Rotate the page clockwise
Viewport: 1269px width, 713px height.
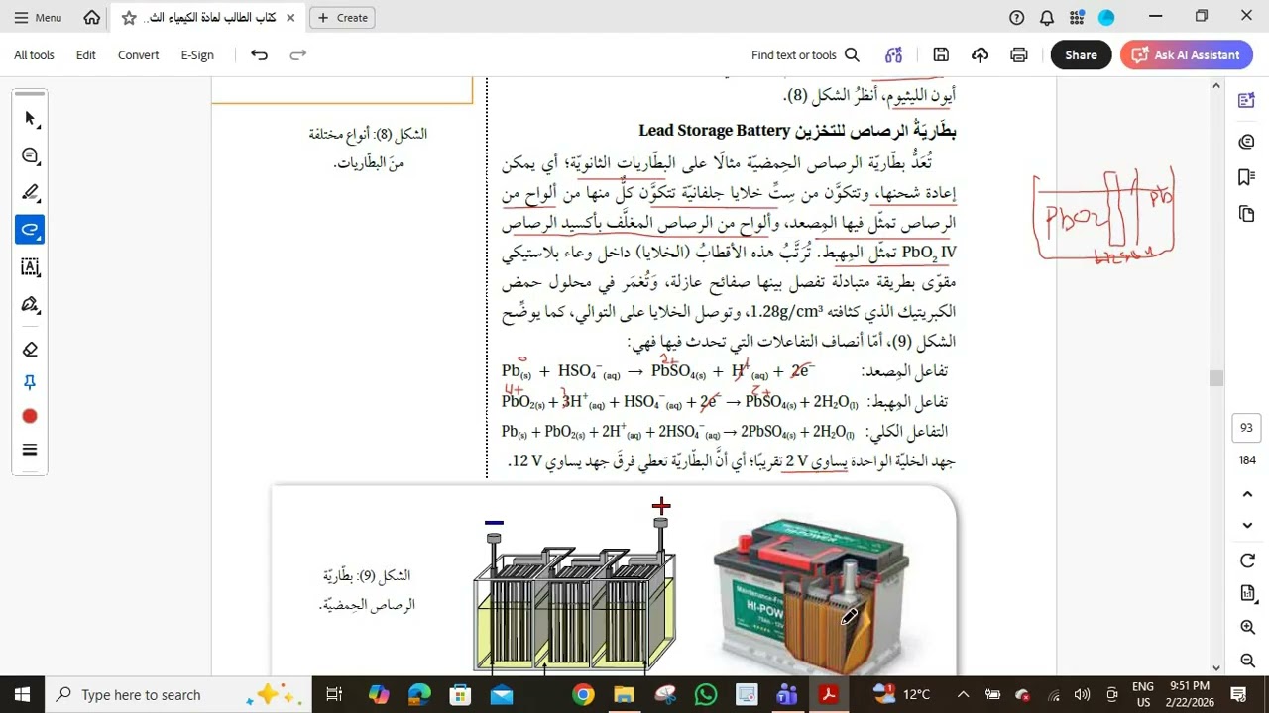point(1247,561)
